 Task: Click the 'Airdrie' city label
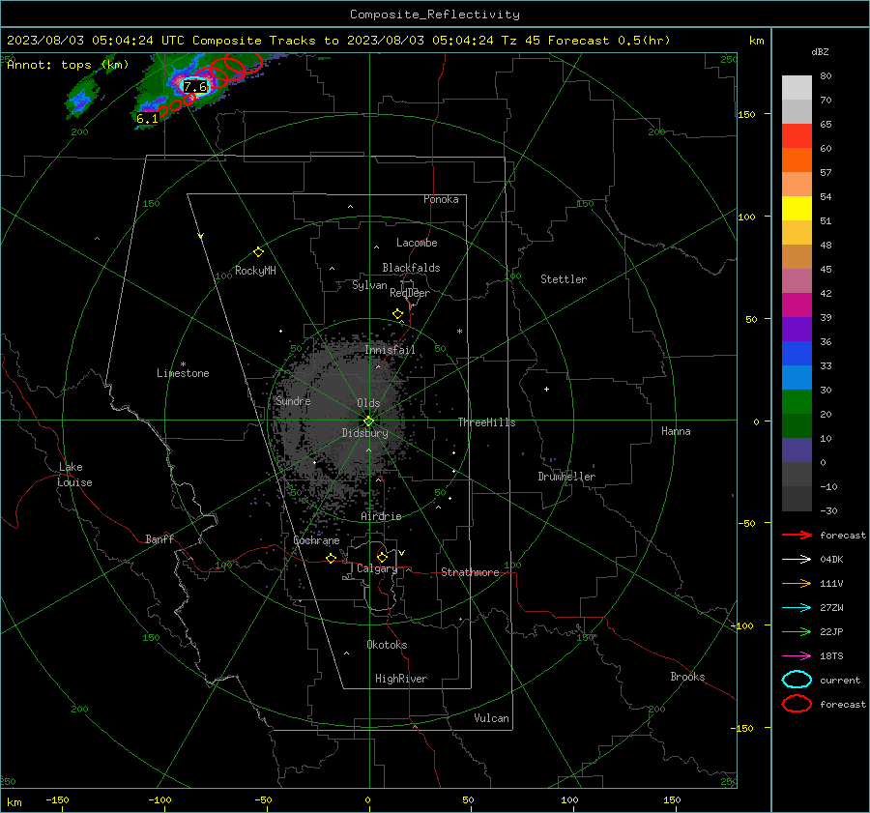pos(381,516)
